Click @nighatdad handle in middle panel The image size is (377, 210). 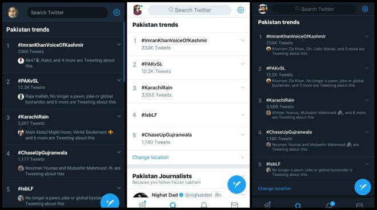198,195
